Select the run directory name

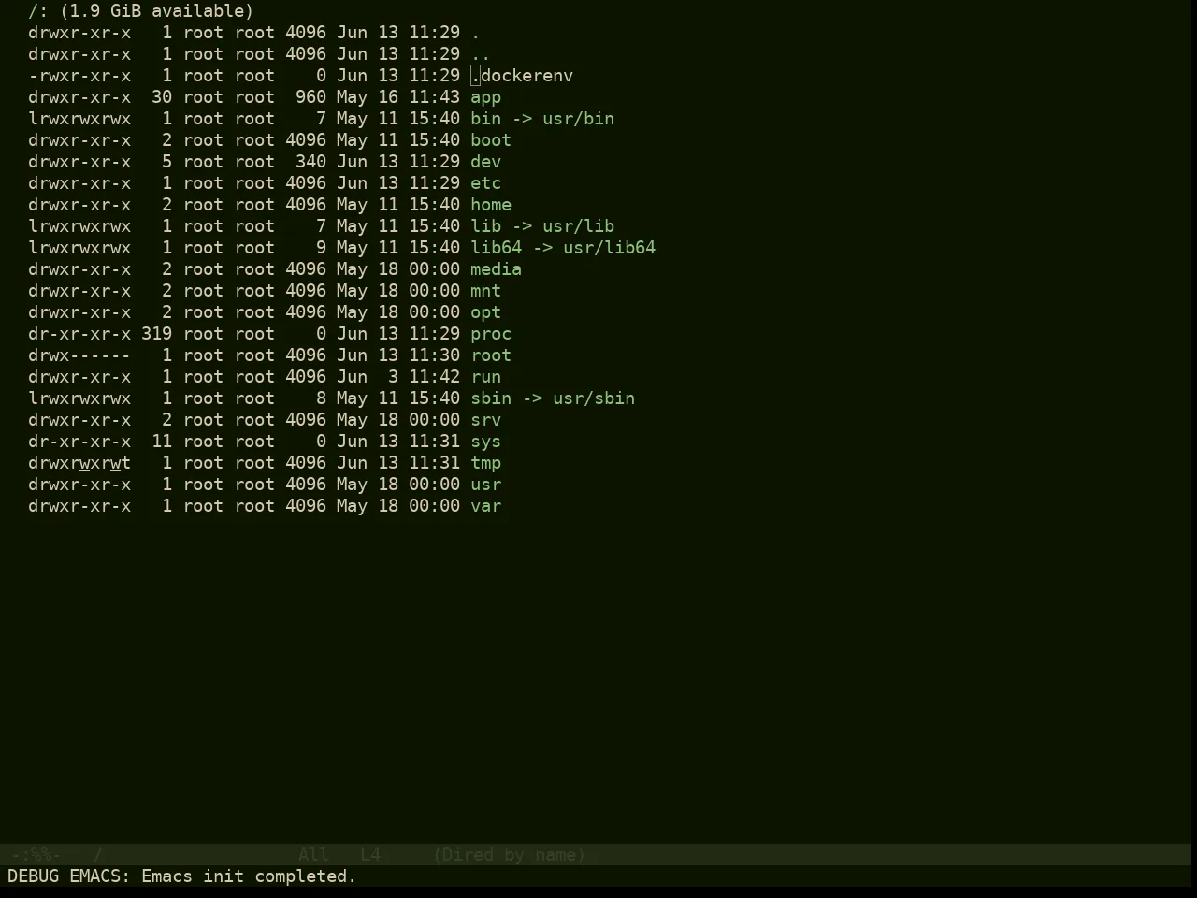tap(485, 377)
